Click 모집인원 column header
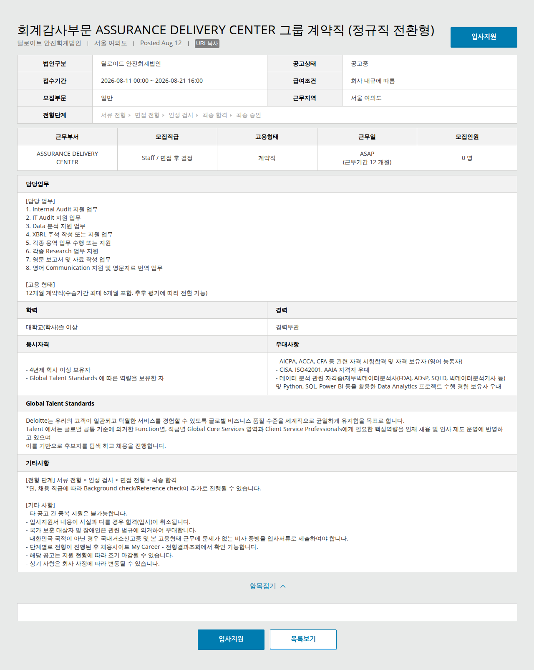 (x=467, y=137)
